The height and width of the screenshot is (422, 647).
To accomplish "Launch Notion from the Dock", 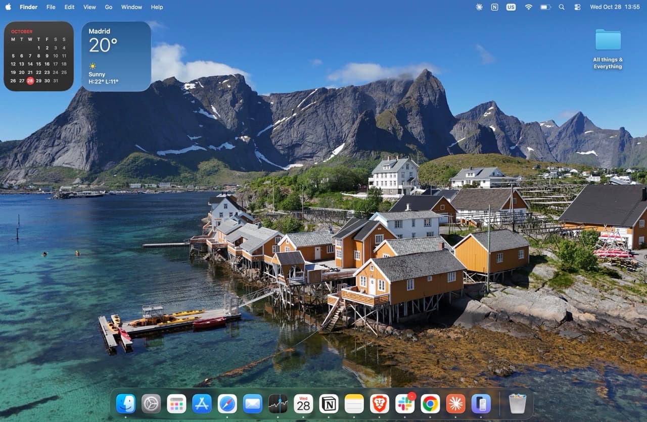I will pos(329,404).
